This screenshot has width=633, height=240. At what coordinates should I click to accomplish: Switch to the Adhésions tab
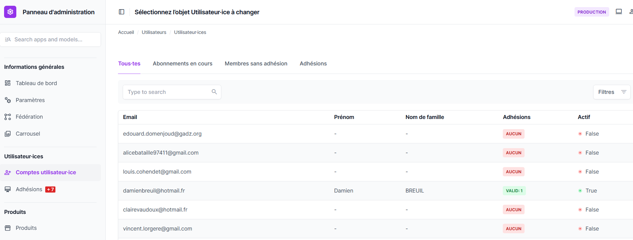pyautogui.click(x=313, y=63)
